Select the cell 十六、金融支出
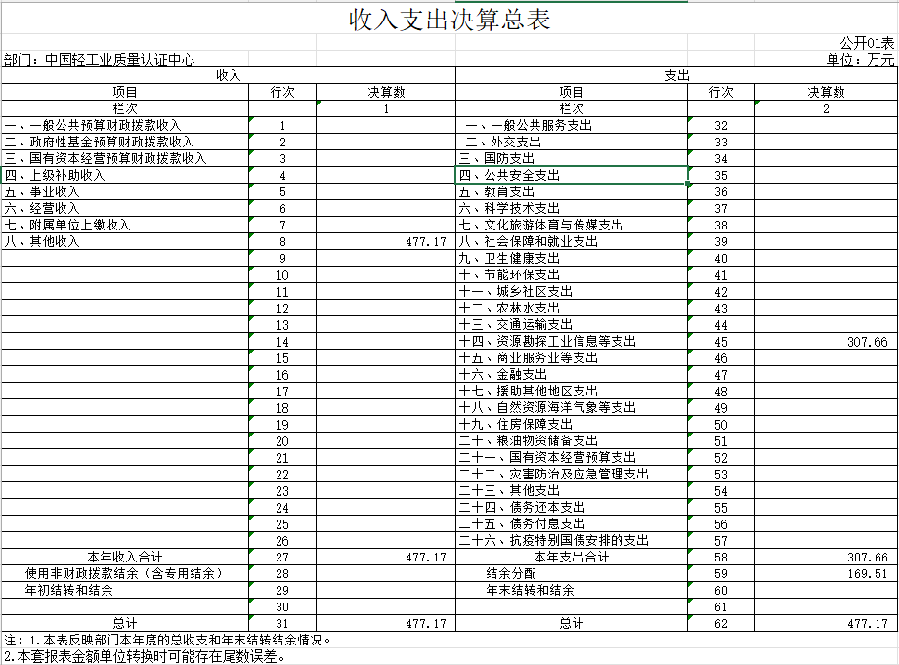899x665 pixels. [x=572, y=375]
